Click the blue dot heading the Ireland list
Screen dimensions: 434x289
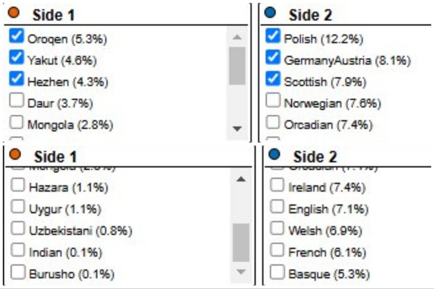tap(274, 155)
